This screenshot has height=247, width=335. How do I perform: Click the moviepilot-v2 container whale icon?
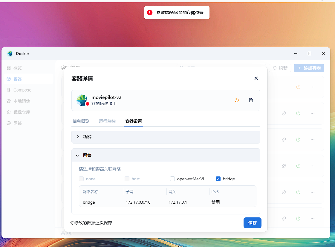click(82, 100)
